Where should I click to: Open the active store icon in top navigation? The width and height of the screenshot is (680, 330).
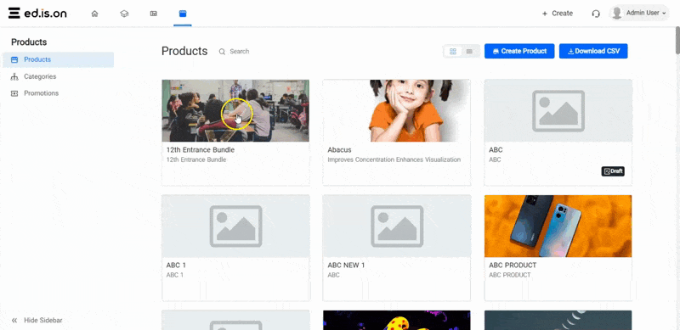[183, 14]
